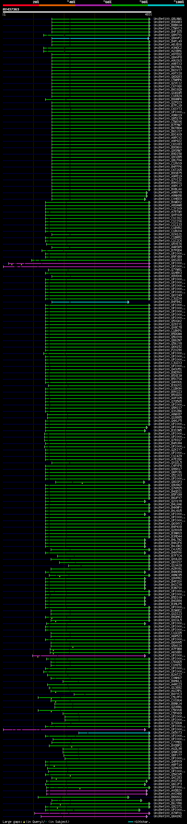Click the cyan alignment bar for UniRef100_Q84VF2
This screenshot has width=187, height=824.
tap(101, 38)
